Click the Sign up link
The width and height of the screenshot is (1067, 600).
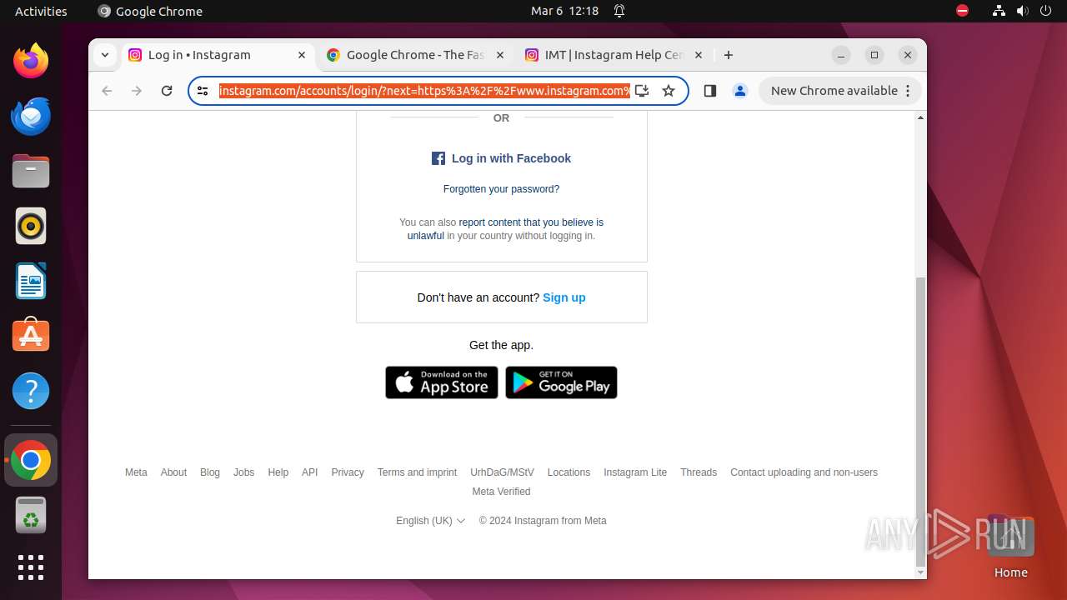[564, 297]
